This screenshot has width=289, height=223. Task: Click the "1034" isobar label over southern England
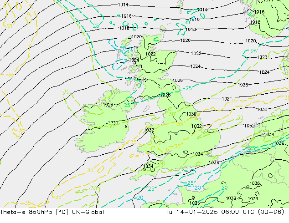pyautogui.click(x=198, y=154)
